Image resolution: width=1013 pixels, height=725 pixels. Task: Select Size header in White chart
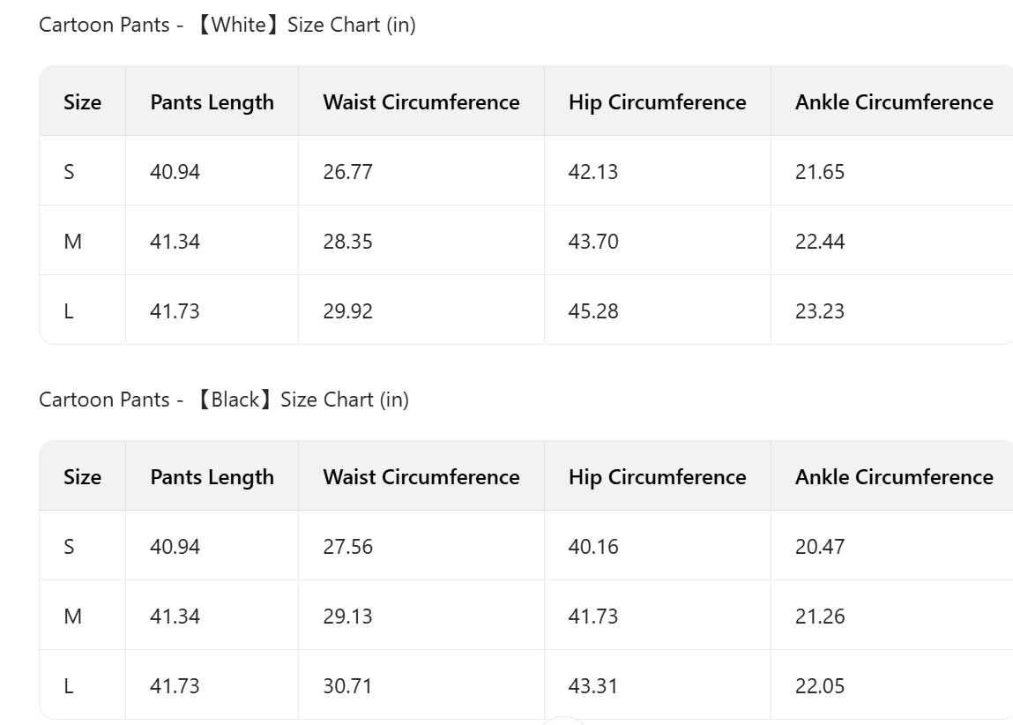pos(82,102)
